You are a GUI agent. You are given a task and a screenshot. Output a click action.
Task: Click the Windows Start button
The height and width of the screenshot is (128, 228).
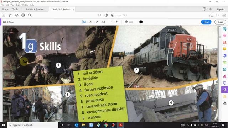(x=4, y=125)
